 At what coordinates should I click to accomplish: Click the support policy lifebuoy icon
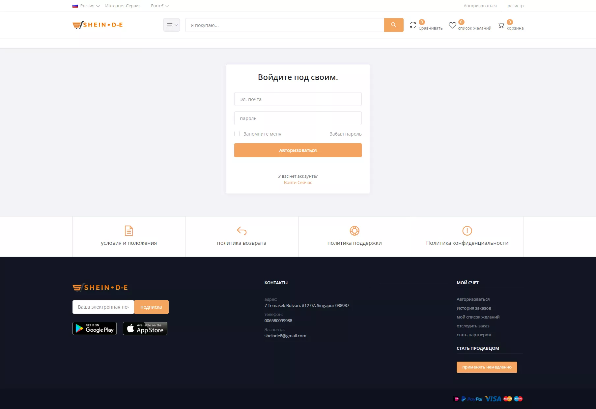355,231
